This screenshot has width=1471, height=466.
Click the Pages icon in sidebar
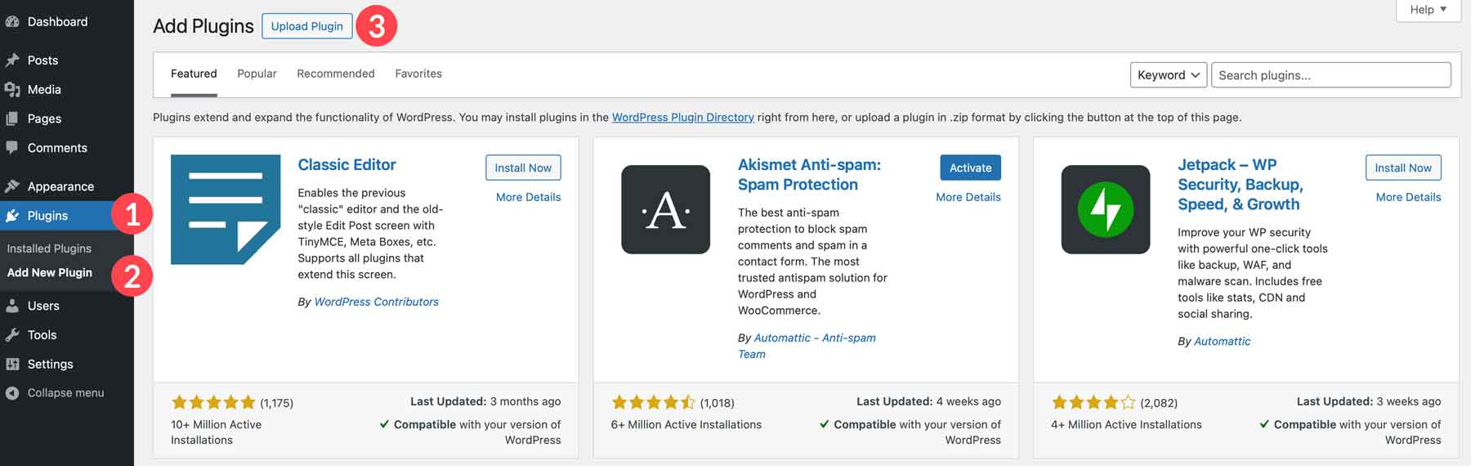(x=12, y=119)
